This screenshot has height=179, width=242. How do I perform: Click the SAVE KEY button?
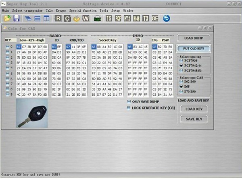194,119
